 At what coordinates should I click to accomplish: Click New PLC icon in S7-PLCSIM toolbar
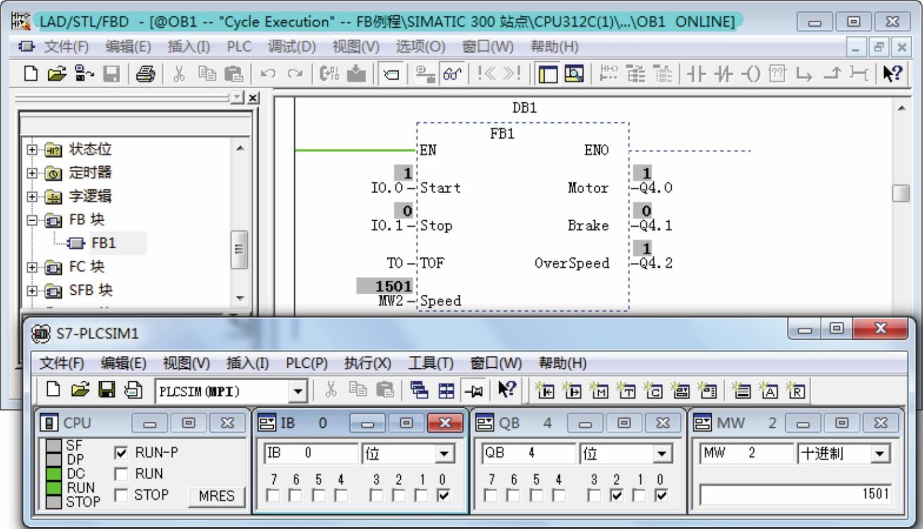(x=53, y=390)
